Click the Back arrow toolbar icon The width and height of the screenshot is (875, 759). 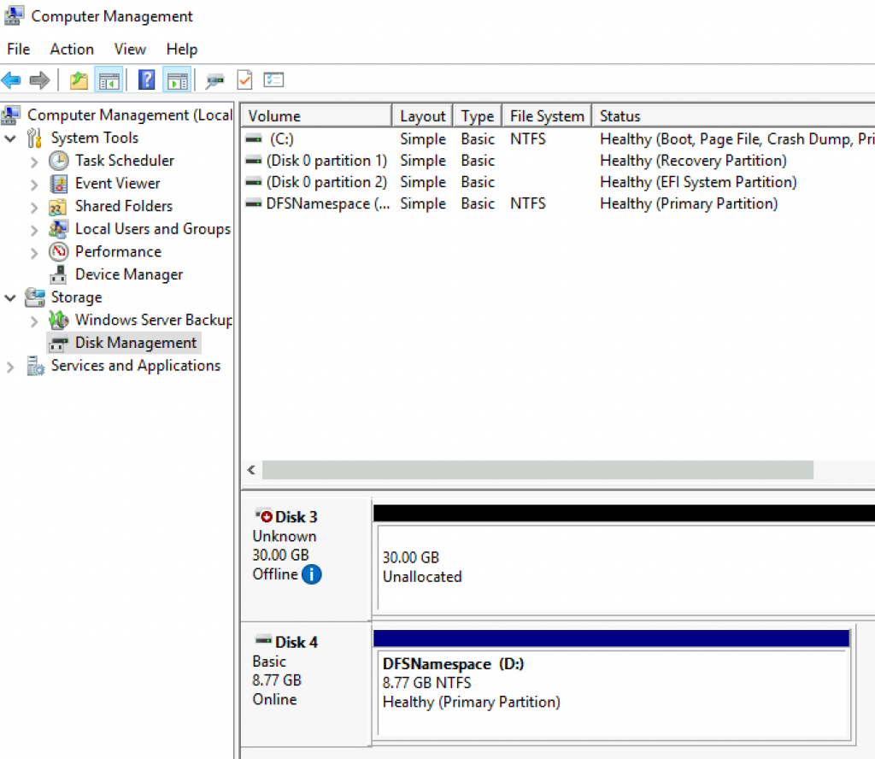[x=11, y=80]
